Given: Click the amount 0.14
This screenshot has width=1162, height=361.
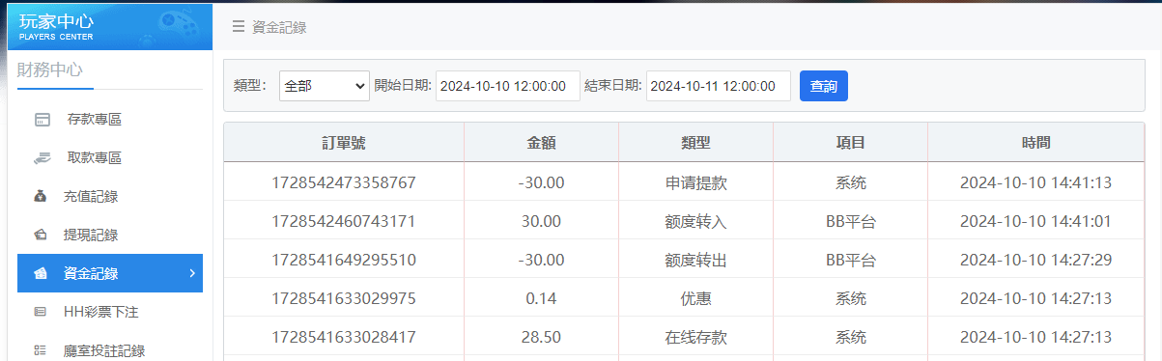Looking at the screenshot, I should pos(541,298).
